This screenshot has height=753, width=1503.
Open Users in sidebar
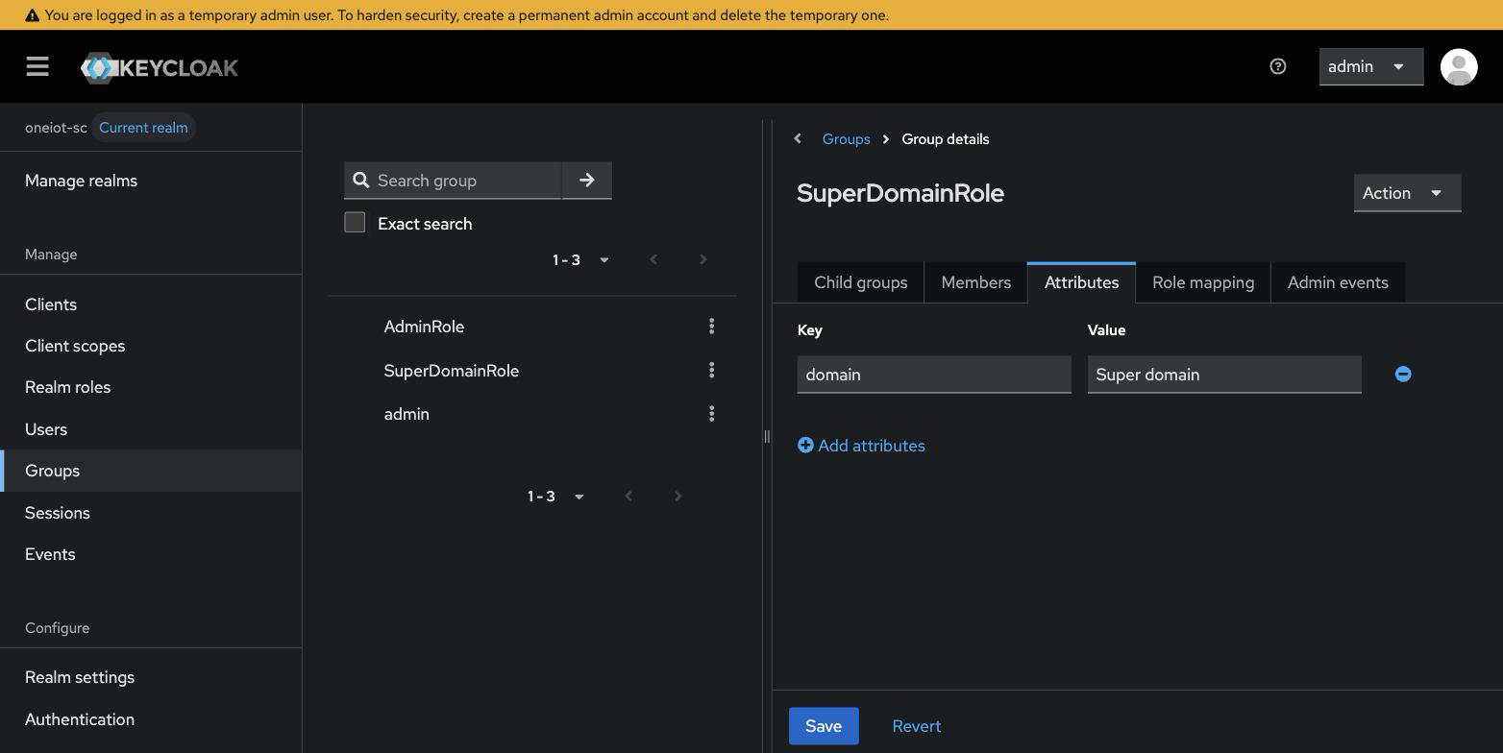(151, 429)
